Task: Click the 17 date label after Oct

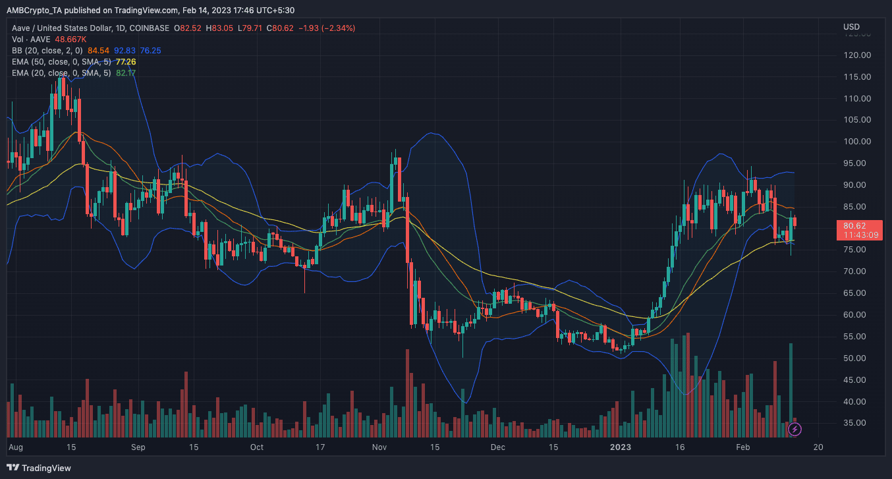Action: pos(321,447)
